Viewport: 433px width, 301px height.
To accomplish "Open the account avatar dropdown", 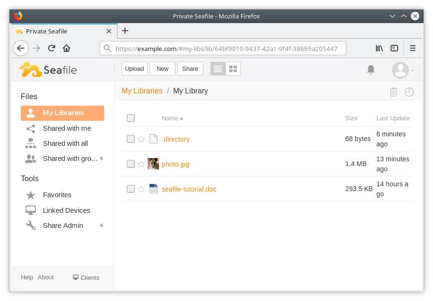I will tap(401, 70).
